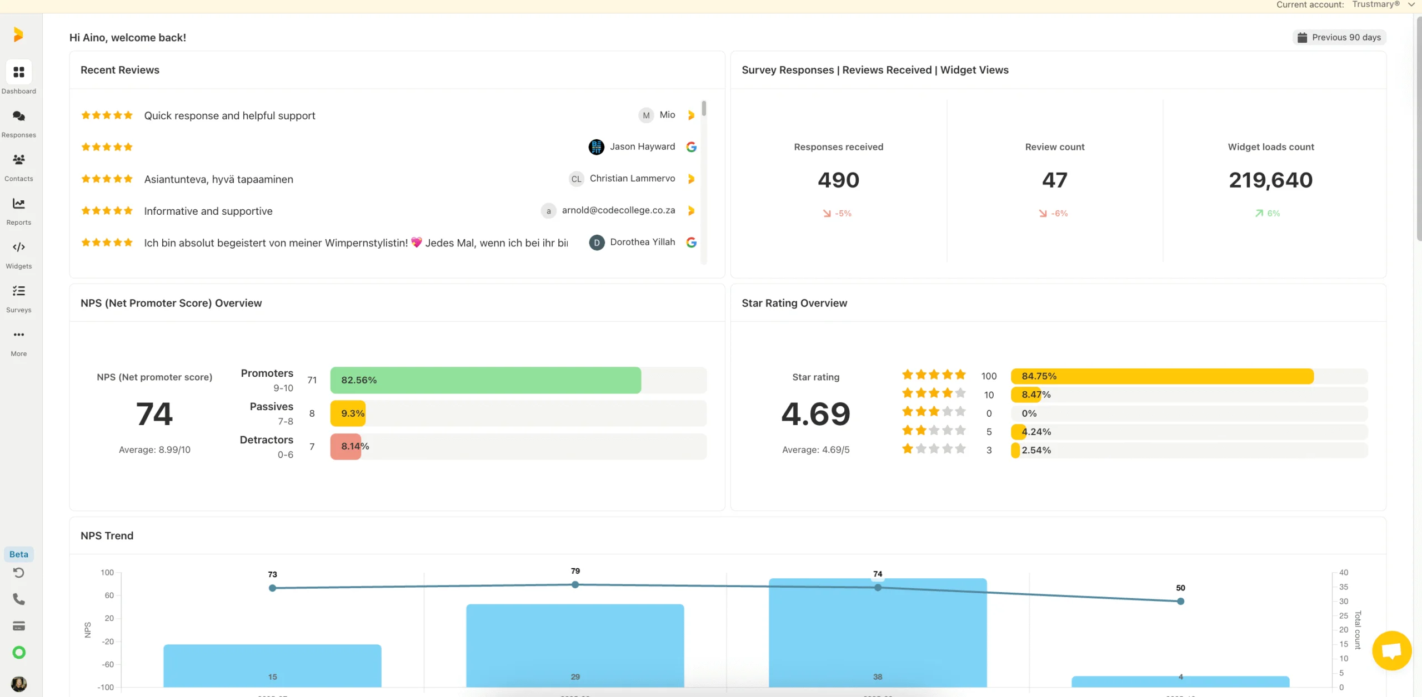Open the Recent Reviews section header
This screenshot has height=697, width=1422.
(x=119, y=70)
